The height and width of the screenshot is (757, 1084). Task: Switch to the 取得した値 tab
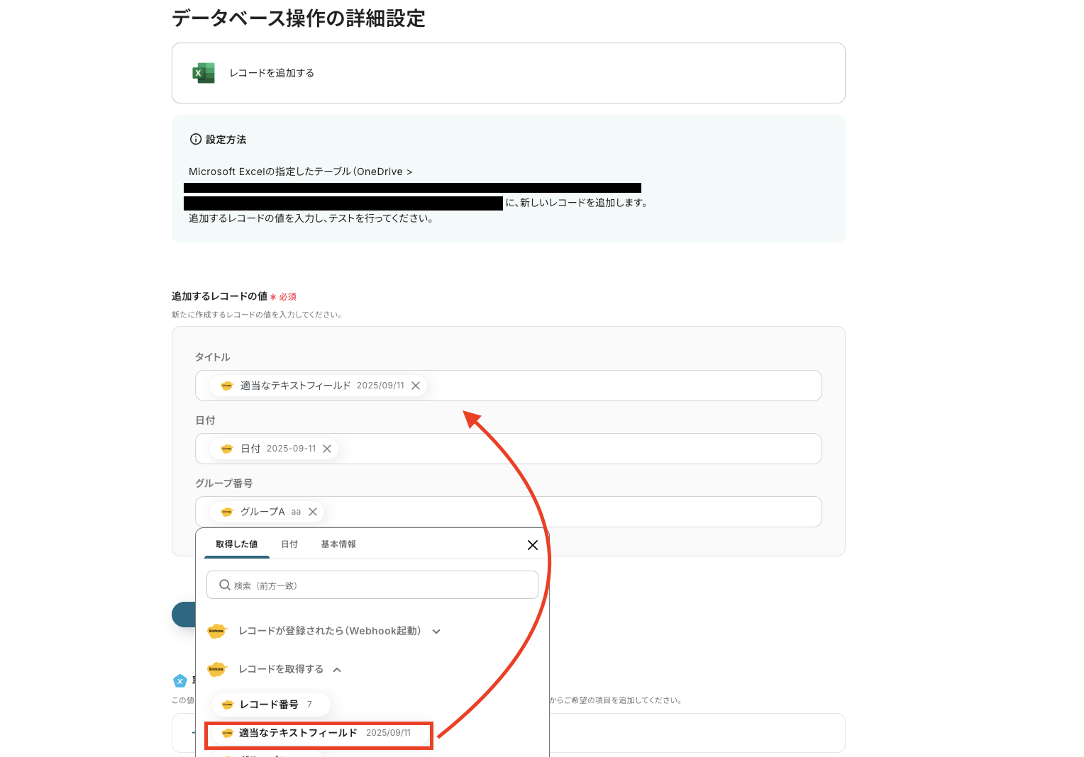pyautogui.click(x=237, y=544)
